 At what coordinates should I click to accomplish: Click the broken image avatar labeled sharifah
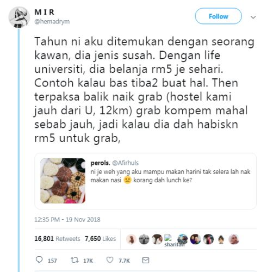tap(172, 240)
